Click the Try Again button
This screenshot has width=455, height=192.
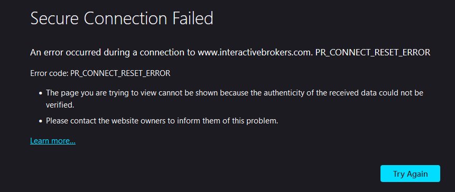410,174
